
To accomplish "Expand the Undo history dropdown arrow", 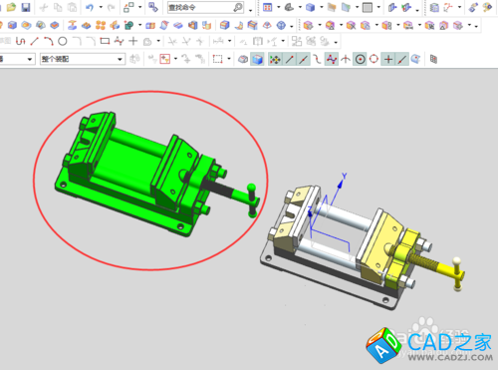I will [x=101, y=7].
